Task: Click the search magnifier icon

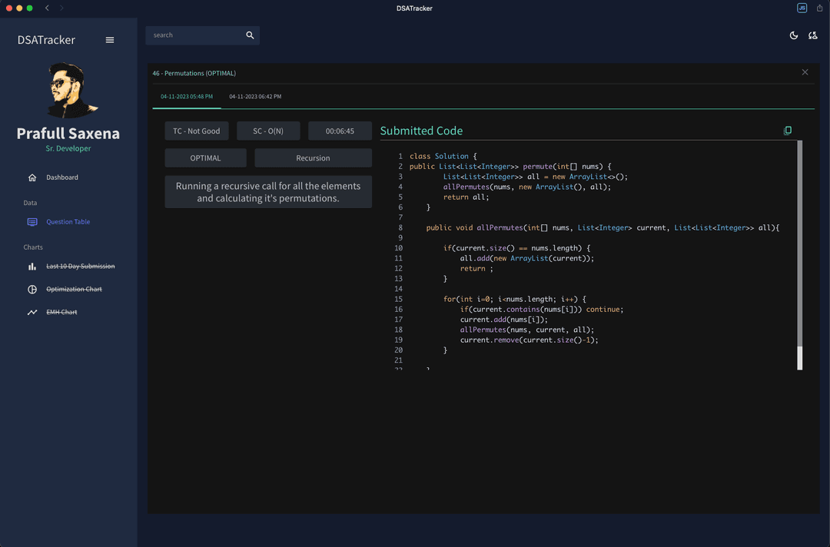Action: click(250, 35)
